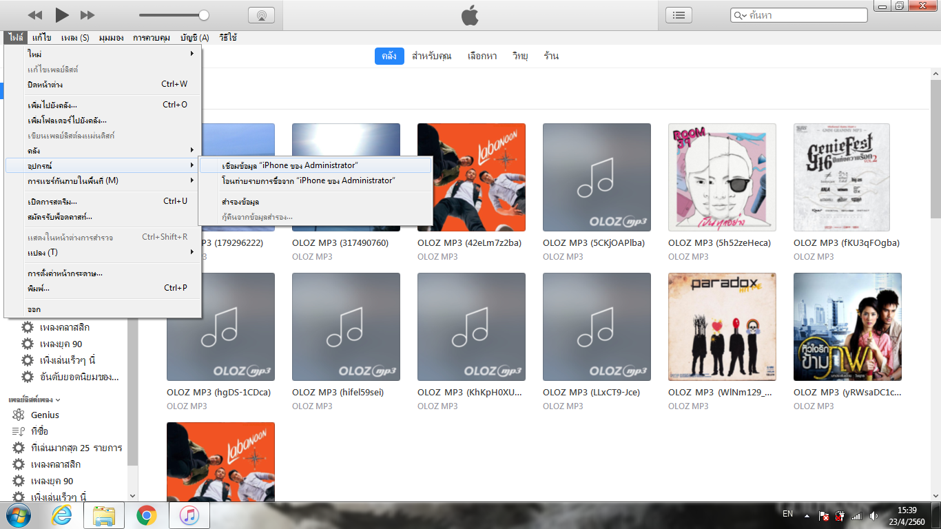
Task: Launch Internet Explorer from the taskbar
Action: 61,515
